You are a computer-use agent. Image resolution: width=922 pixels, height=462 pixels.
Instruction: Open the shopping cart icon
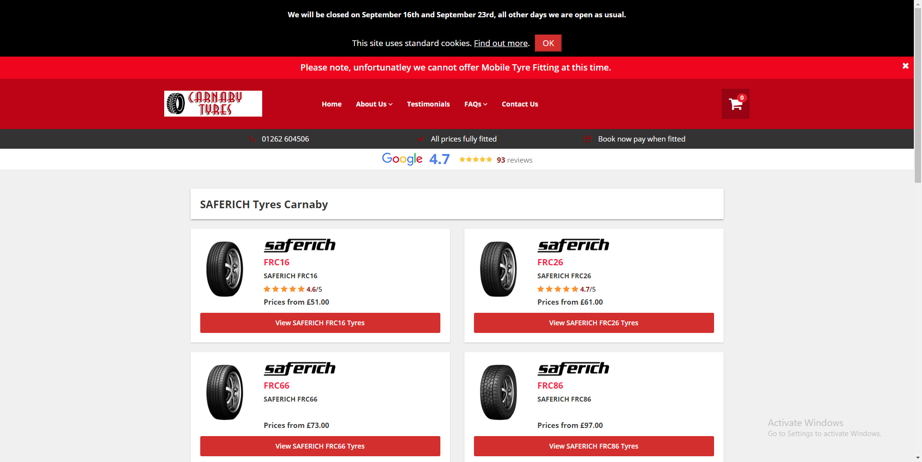click(x=736, y=104)
